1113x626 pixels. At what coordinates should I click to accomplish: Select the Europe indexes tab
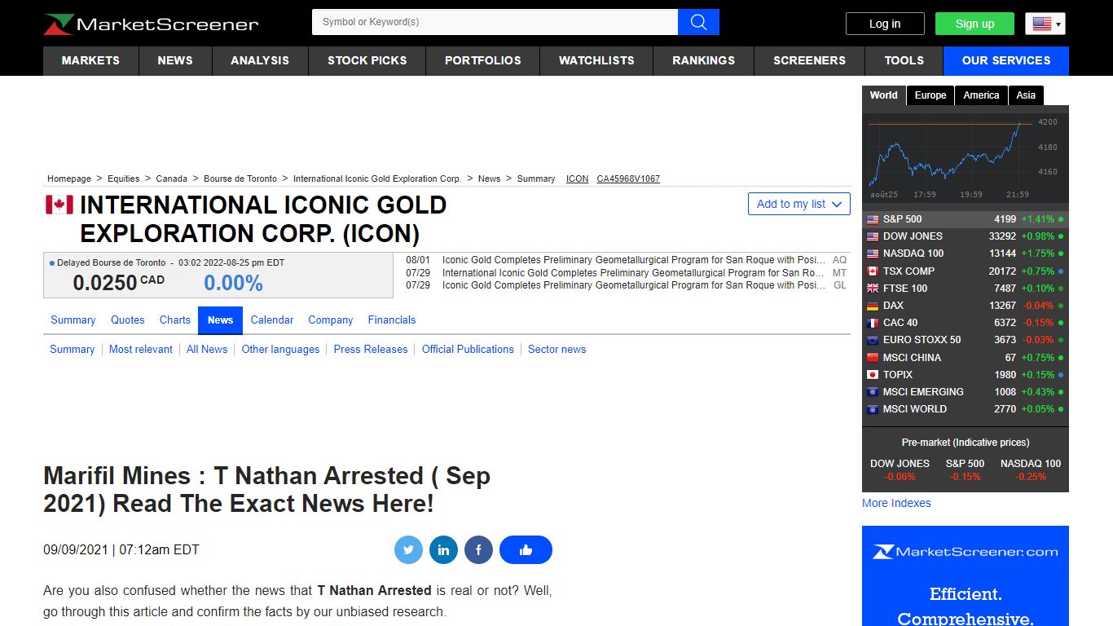(930, 95)
